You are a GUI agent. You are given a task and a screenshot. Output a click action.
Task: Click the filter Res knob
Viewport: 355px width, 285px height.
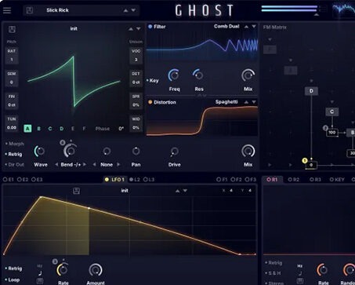[198, 75]
